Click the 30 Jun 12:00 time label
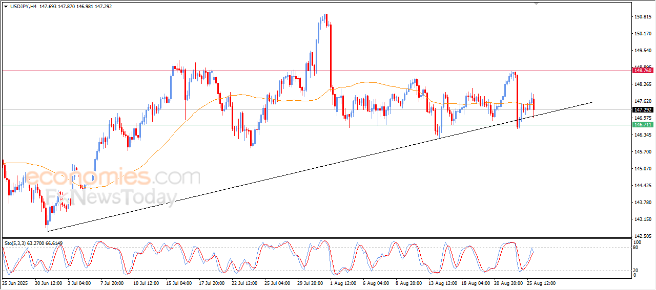Image resolution: width=656 pixels, height=290 pixels. [49, 283]
